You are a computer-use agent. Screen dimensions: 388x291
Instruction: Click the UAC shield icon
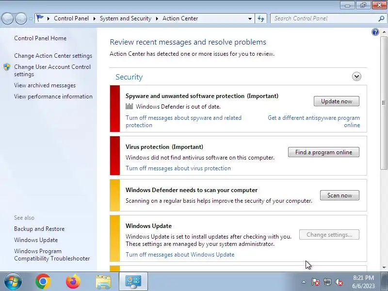pyautogui.click(x=7, y=67)
